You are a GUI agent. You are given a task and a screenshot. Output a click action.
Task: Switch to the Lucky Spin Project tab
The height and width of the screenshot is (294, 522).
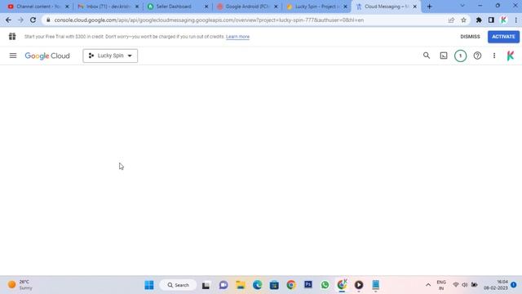click(x=316, y=7)
